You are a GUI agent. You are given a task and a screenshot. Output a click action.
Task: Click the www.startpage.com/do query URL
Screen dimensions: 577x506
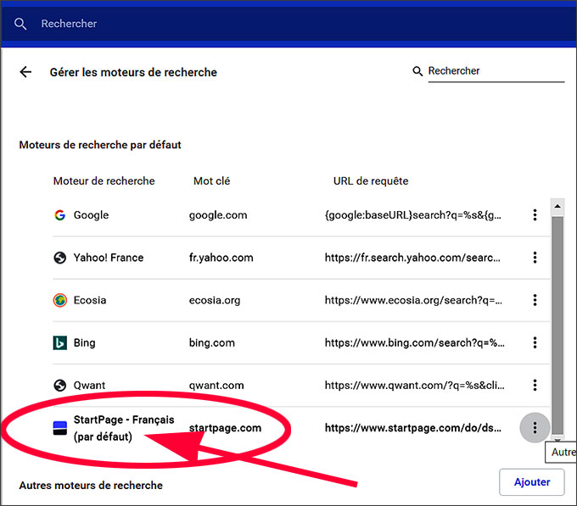click(x=413, y=428)
